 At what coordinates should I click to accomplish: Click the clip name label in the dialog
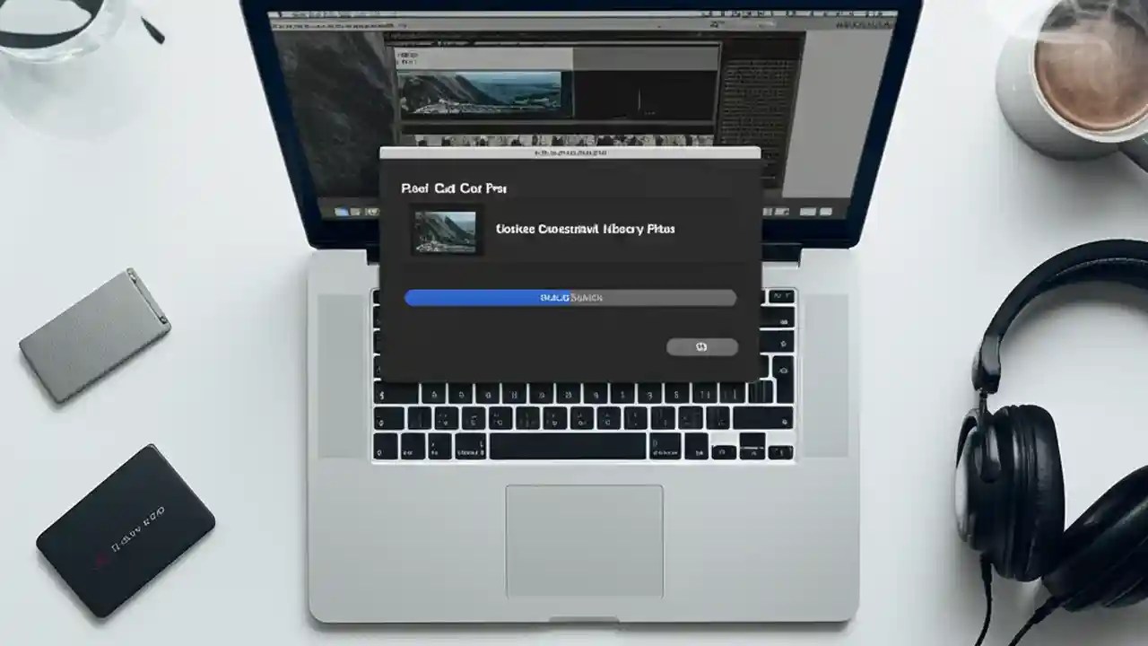[x=587, y=229]
